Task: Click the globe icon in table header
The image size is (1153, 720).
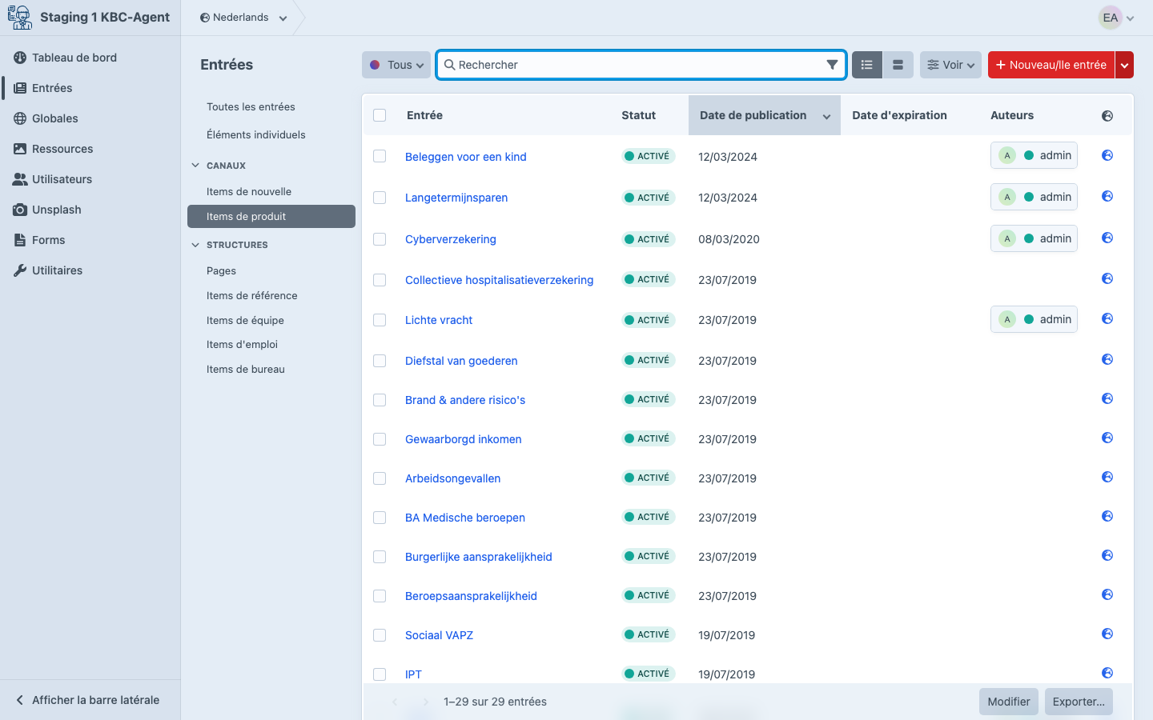Action: point(1107,116)
